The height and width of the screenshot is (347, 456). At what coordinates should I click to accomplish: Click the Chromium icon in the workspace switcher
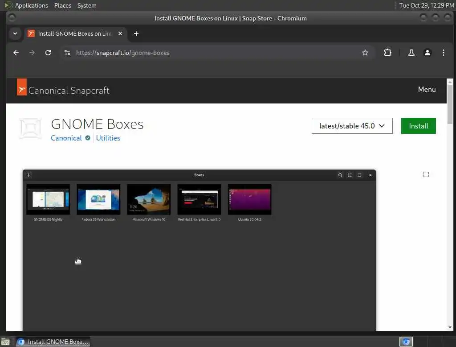point(406,342)
